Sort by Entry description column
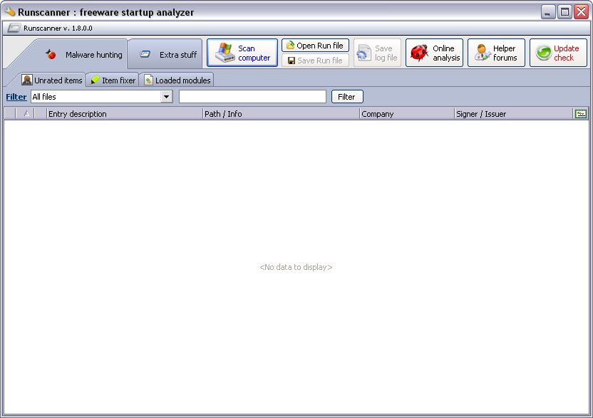593x418 pixels. click(125, 114)
